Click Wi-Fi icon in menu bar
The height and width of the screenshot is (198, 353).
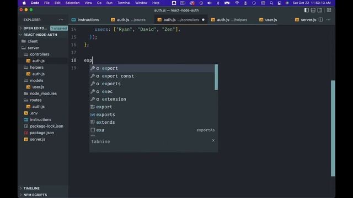coord(237,3)
